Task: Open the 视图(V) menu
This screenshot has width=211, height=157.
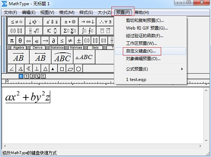Action: pos(47,13)
